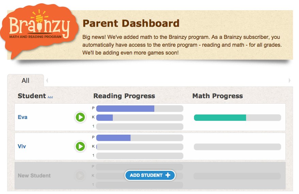Click the greyed-out New Student label
This screenshot has width=299, height=194.
click(34, 176)
